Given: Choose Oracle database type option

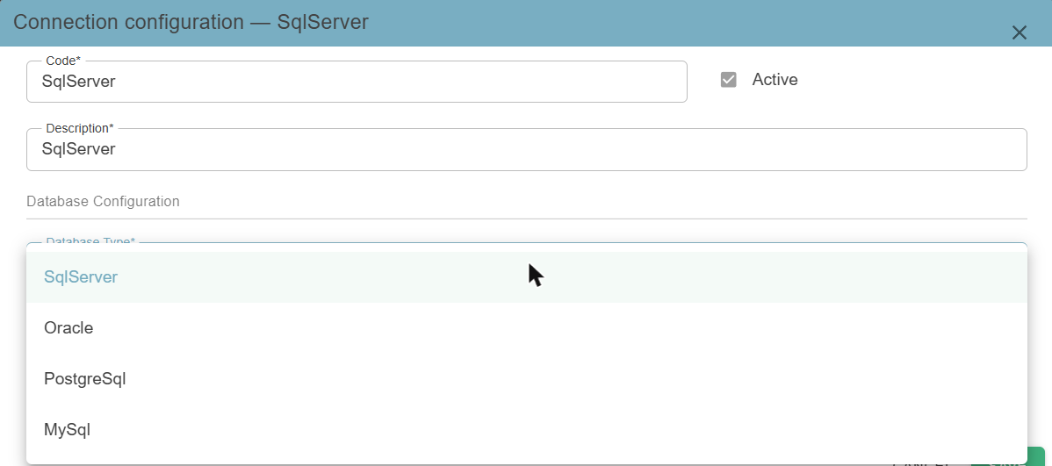Looking at the screenshot, I should point(527,328).
